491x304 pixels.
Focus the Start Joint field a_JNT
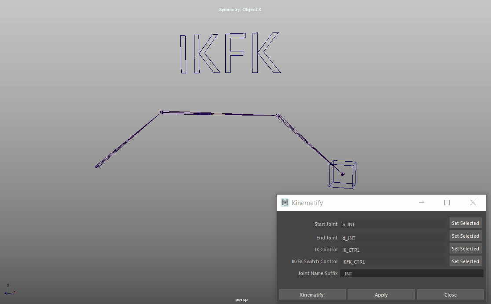coord(392,224)
